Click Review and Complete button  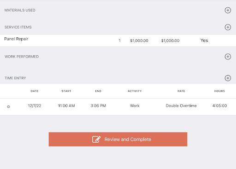[118, 139]
